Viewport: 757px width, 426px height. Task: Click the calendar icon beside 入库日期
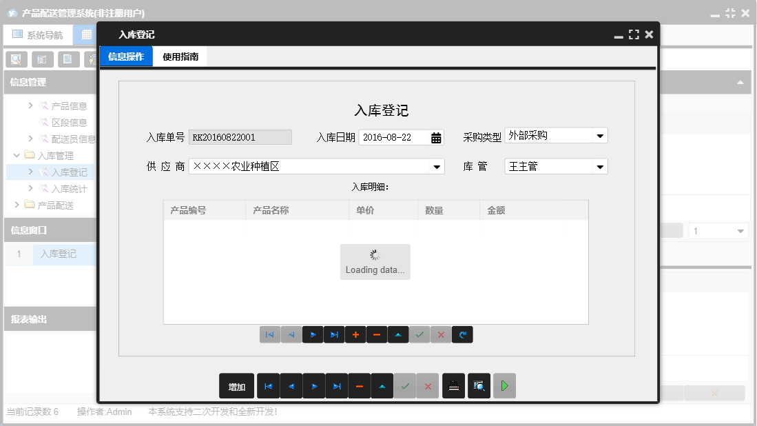pyautogui.click(x=436, y=137)
